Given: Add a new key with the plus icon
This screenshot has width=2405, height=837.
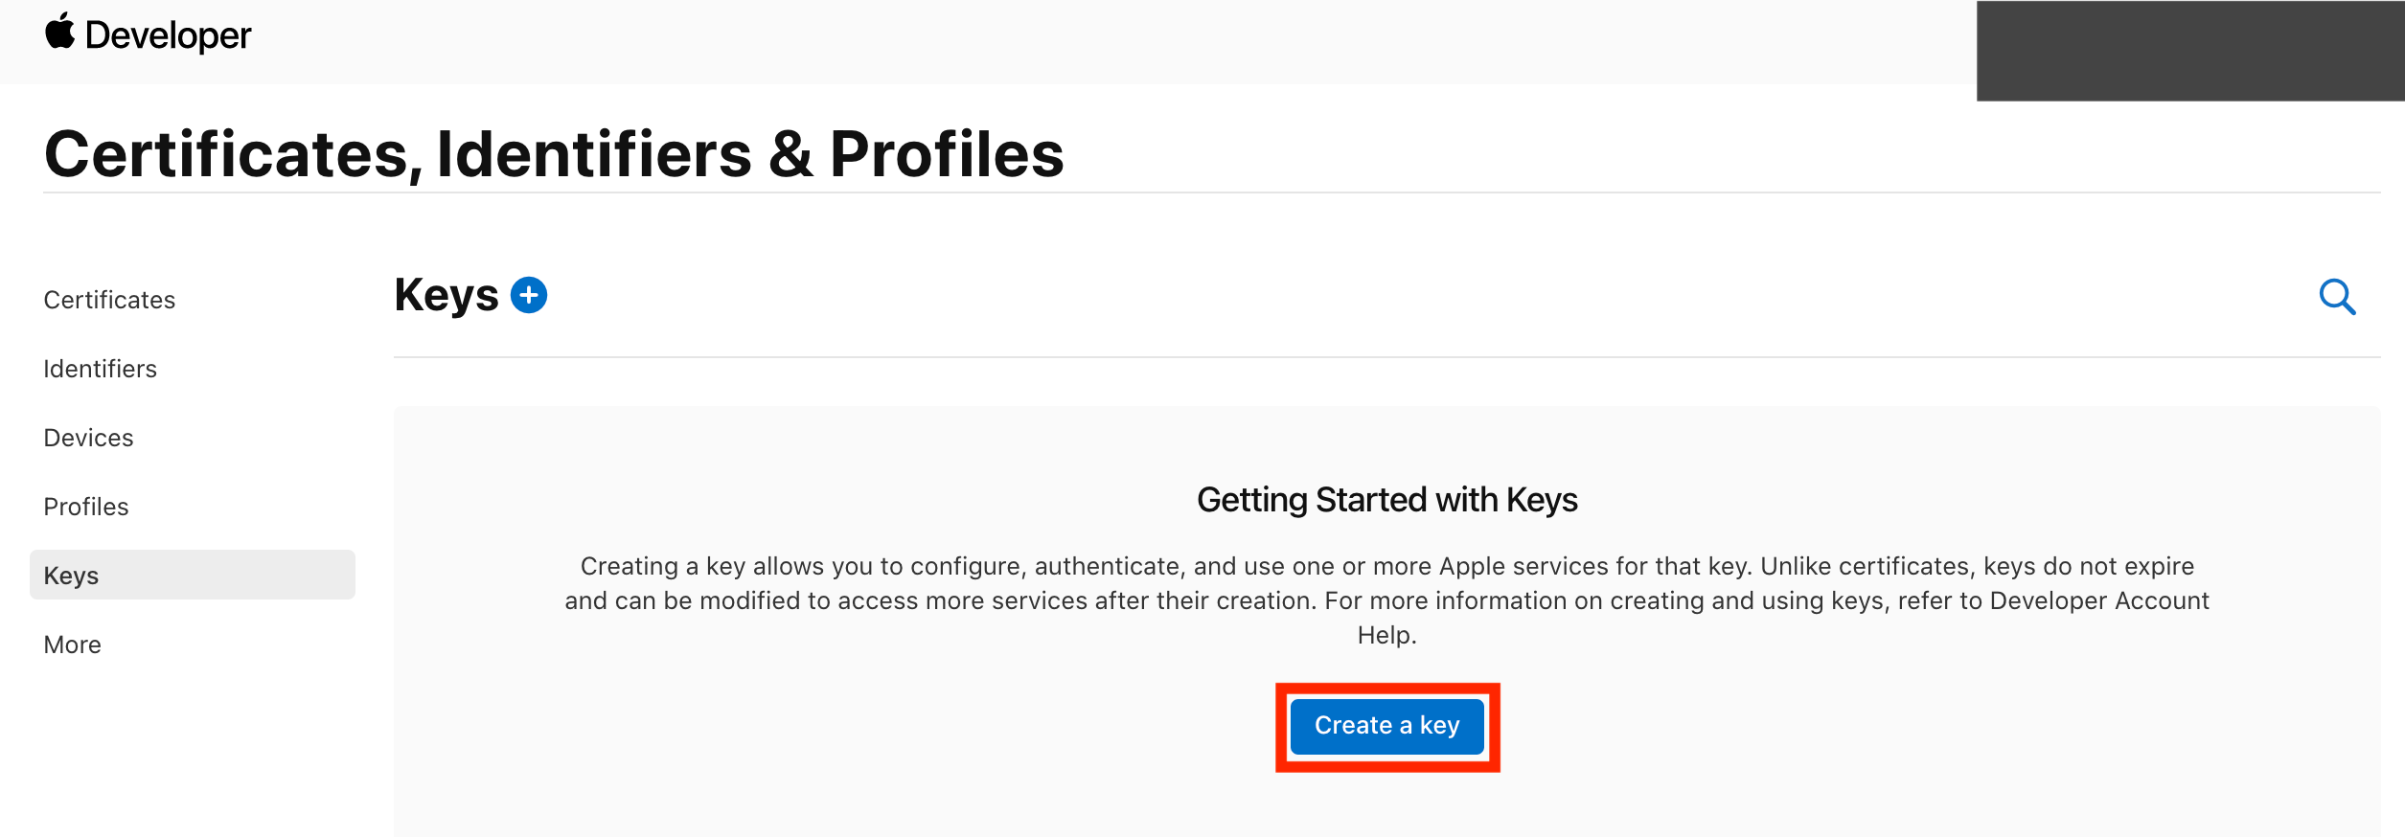Looking at the screenshot, I should [529, 295].
